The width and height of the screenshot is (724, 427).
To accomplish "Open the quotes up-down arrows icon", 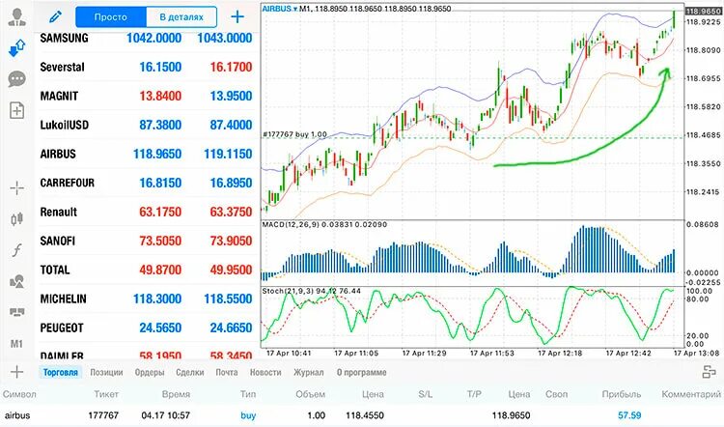I will (17, 48).
